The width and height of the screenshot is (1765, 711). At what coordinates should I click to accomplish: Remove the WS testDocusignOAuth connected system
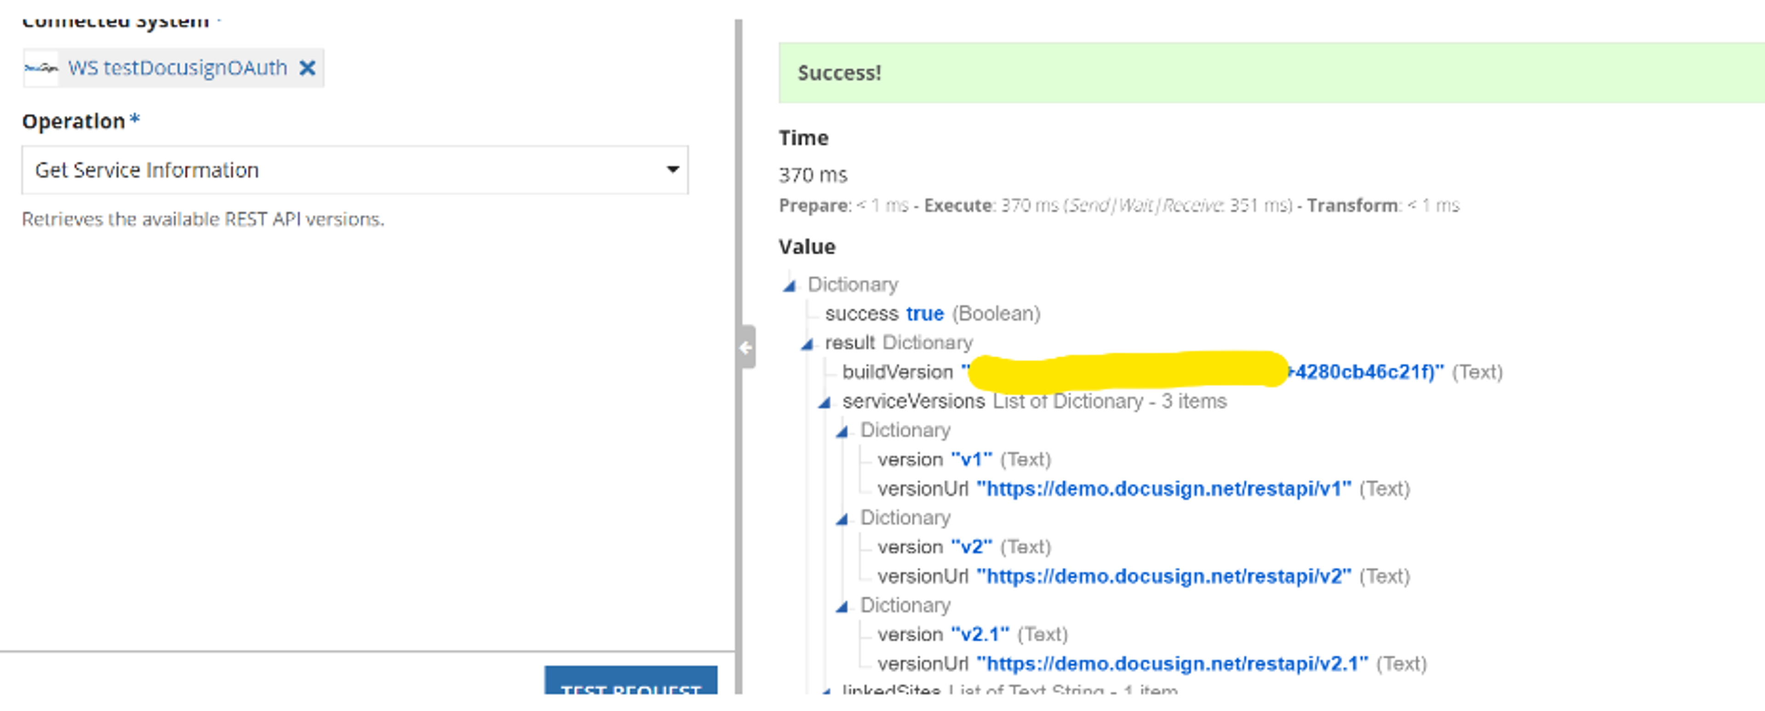tap(307, 68)
